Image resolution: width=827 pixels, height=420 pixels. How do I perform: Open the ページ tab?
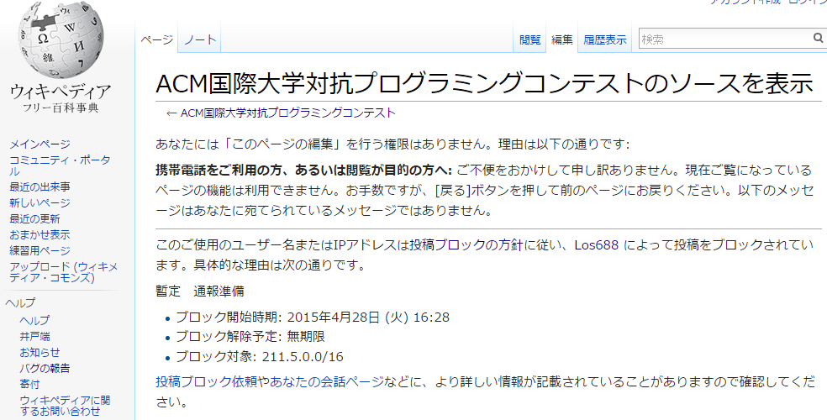click(156, 39)
